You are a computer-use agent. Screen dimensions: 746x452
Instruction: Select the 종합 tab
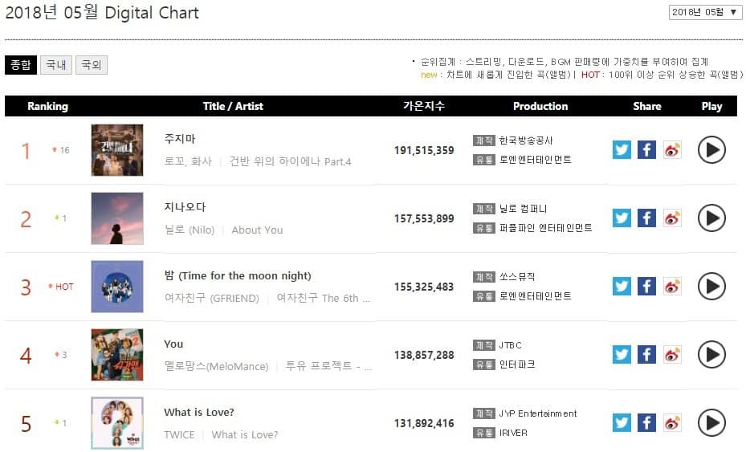[x=21, y=65]
